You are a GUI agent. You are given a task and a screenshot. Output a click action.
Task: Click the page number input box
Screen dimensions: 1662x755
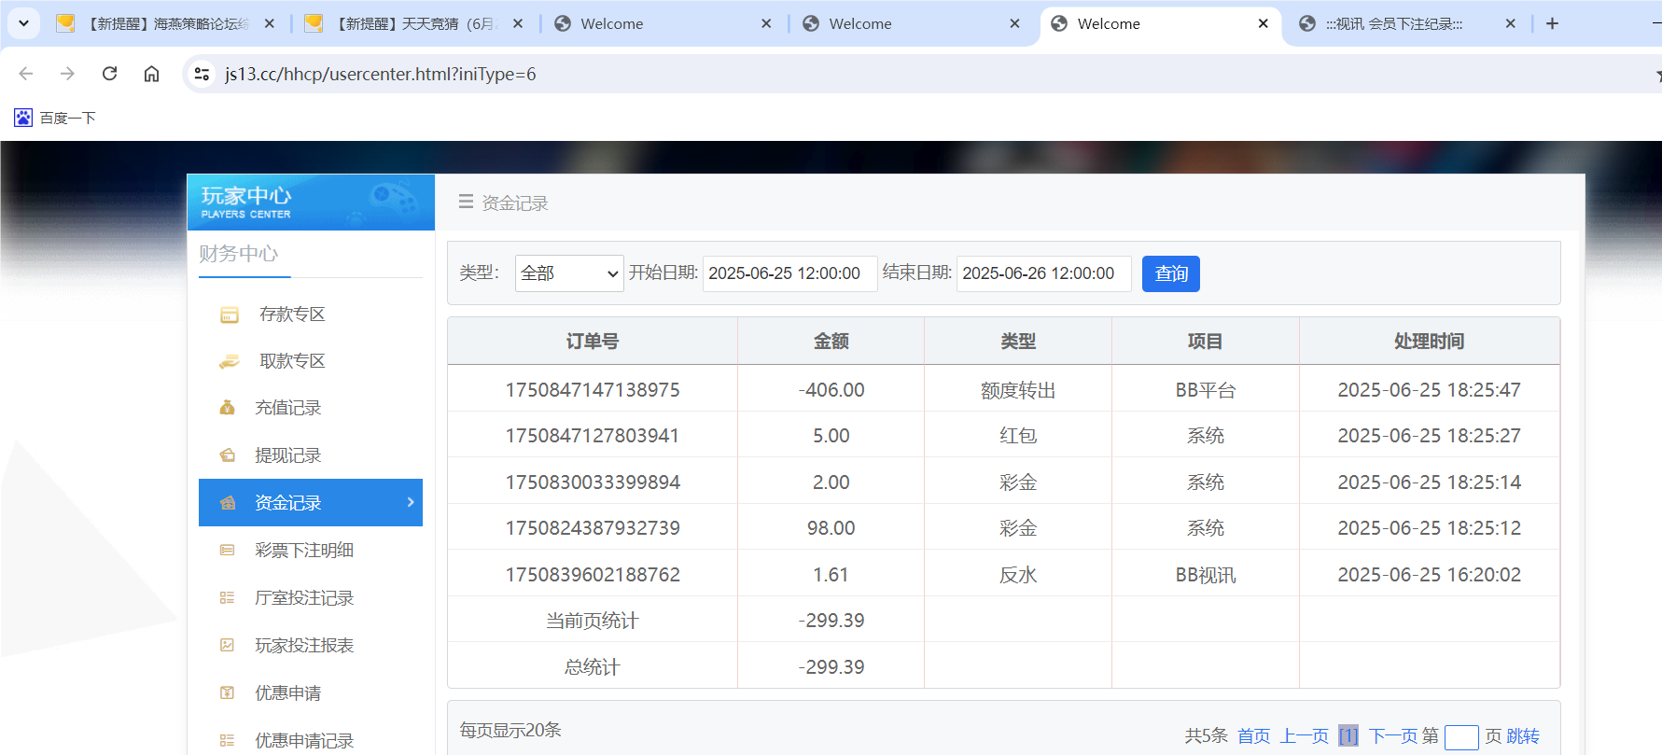(1460, 737)
